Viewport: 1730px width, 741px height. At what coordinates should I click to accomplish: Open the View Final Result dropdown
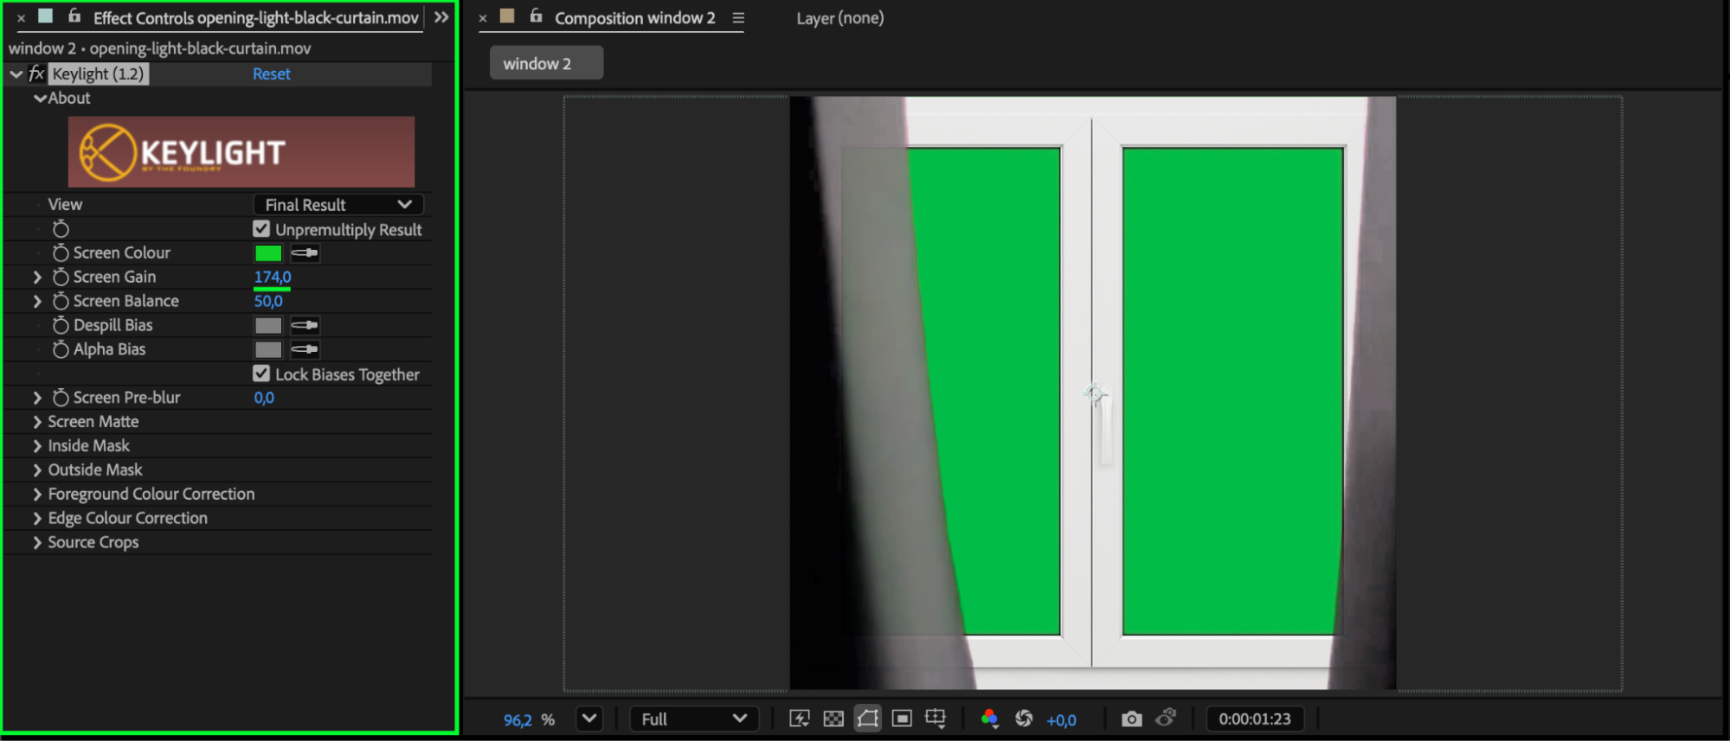click(x=338, y=205)
